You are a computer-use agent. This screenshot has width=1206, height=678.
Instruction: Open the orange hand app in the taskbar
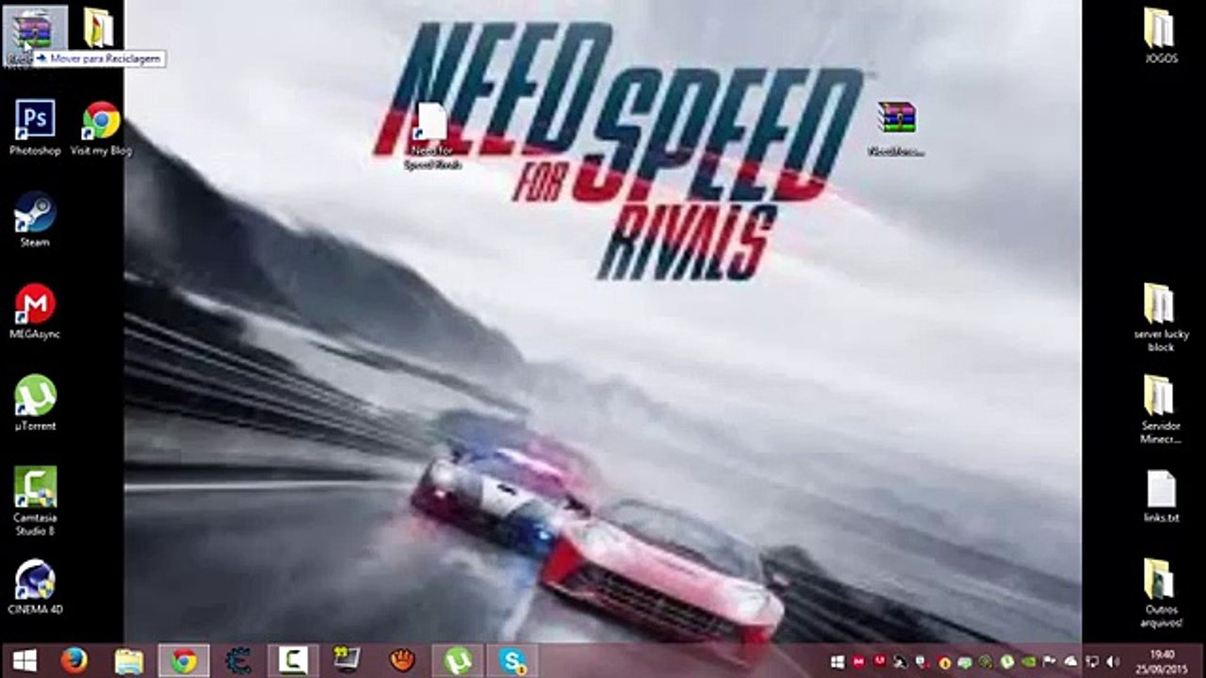coord(402,661)
